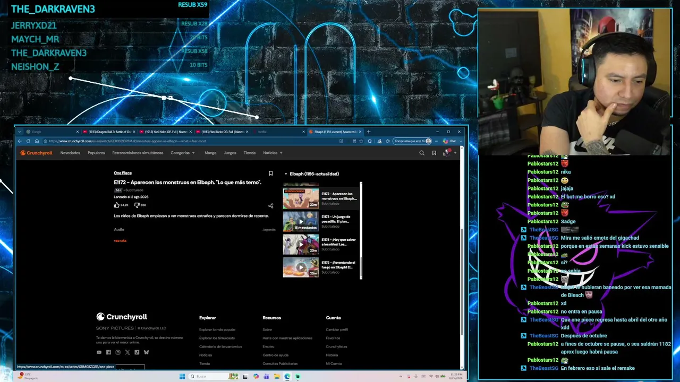Open the Edge profile button 'Comprueba que eres tú'
Viewport: 680px width, 382px height.
click(413, 141)
